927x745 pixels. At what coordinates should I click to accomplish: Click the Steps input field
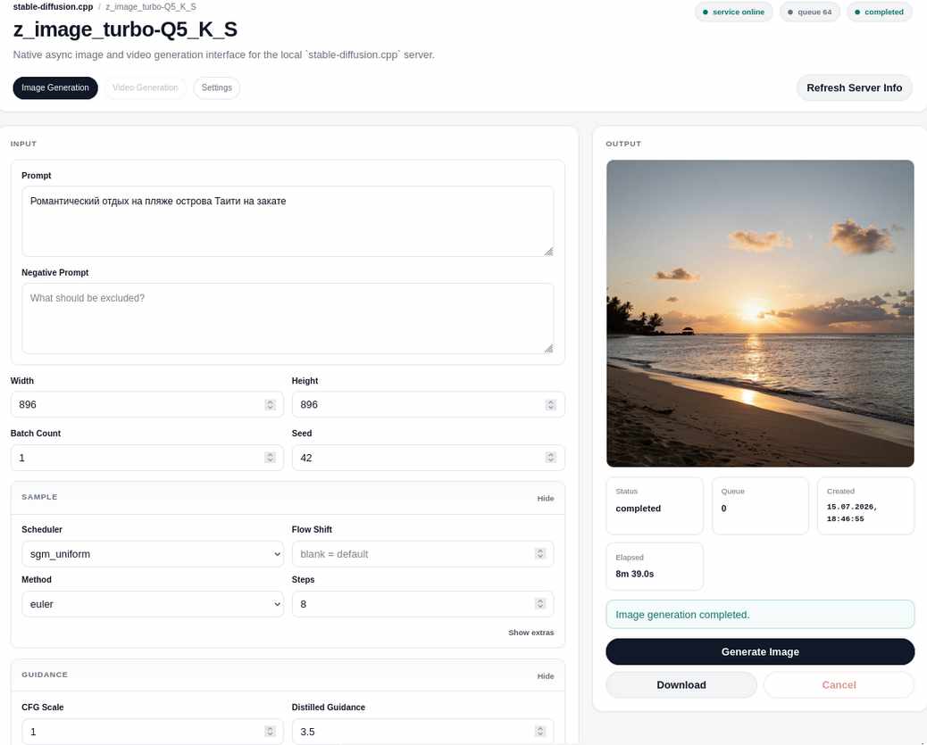pos(422,604)
